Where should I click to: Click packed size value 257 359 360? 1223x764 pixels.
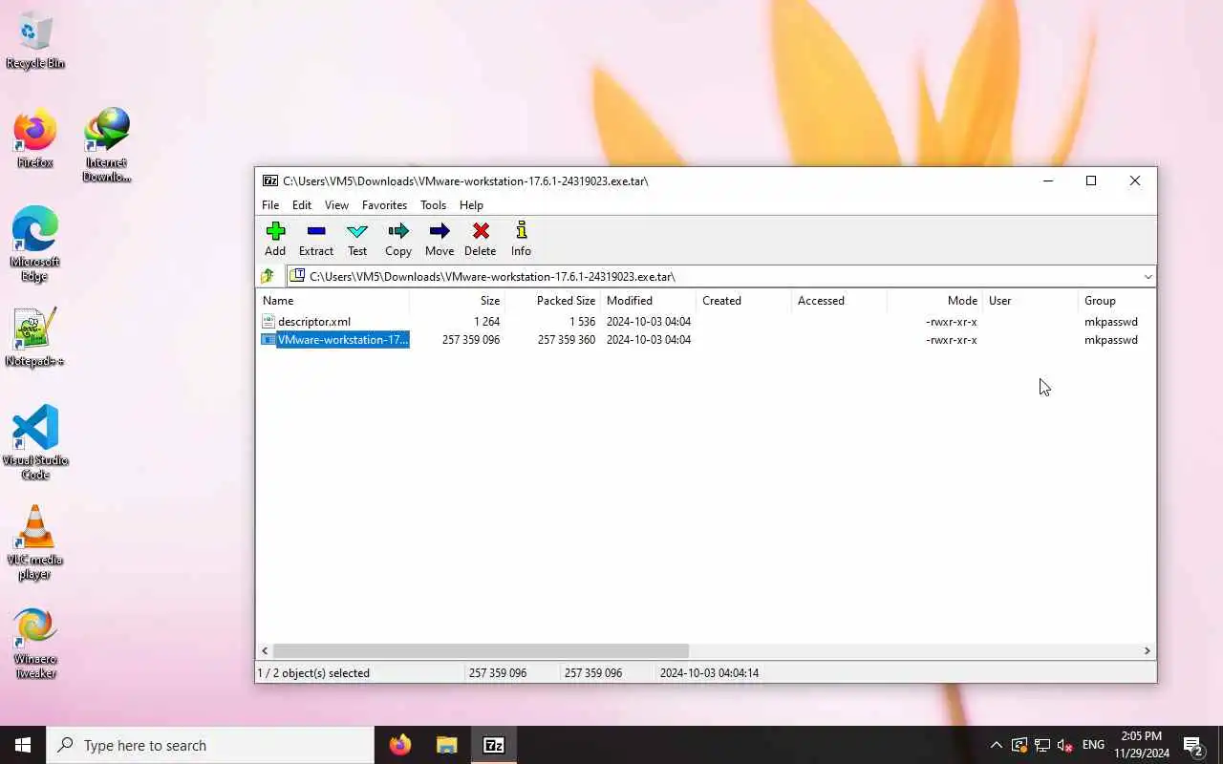(x=567, y=340)
